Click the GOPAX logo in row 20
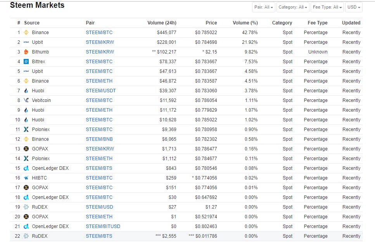 pos(26,217)
